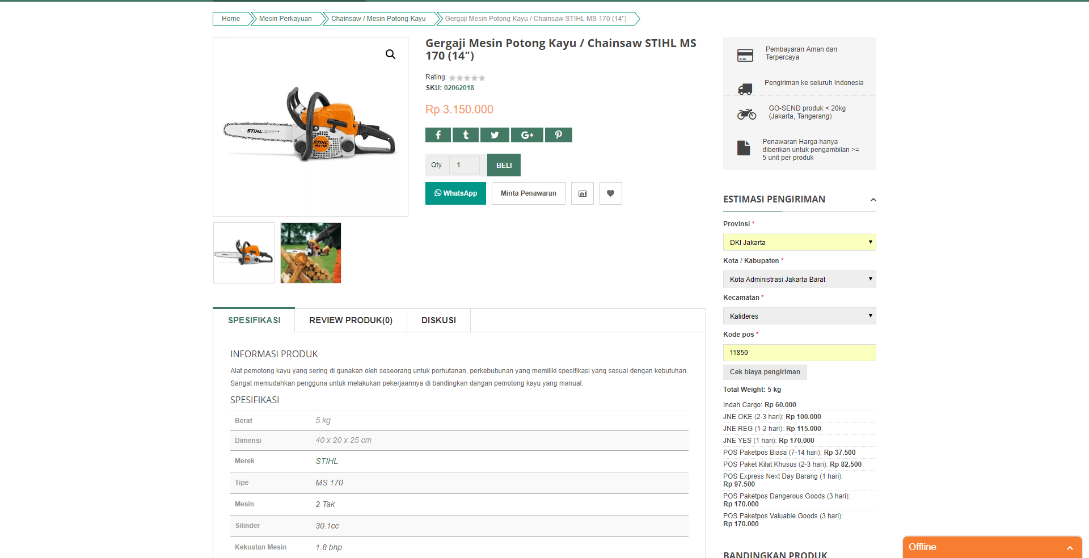Click the compare product chart icon
The image size is (1089, 558).
tap(583, 193)
